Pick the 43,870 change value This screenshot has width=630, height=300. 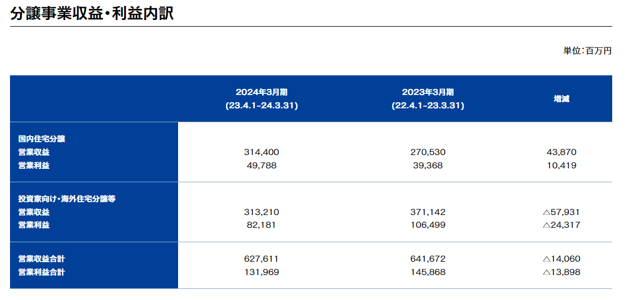coord(562,152)
